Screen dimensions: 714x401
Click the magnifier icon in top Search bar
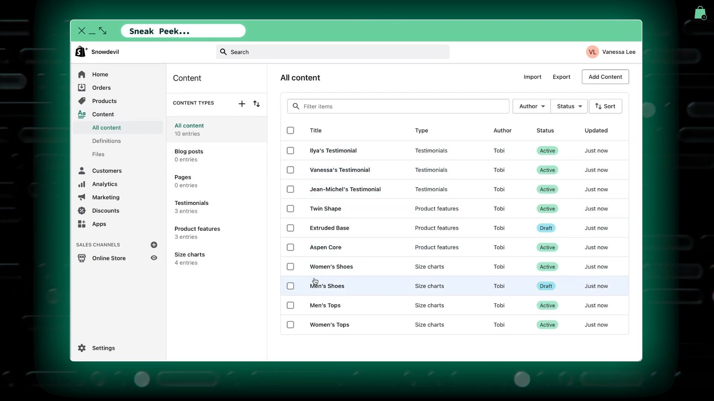point(223,52)
